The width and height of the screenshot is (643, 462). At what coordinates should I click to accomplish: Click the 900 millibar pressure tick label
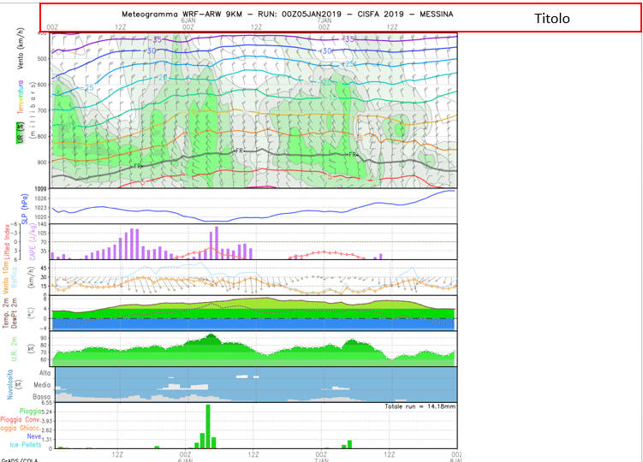coord(42,163)
